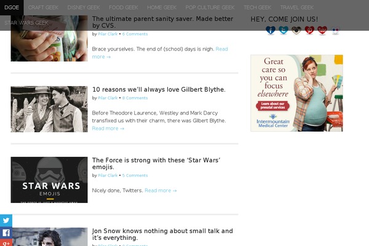
Task: Go to Pop Culture Geek section
Action: click(210, 7)
